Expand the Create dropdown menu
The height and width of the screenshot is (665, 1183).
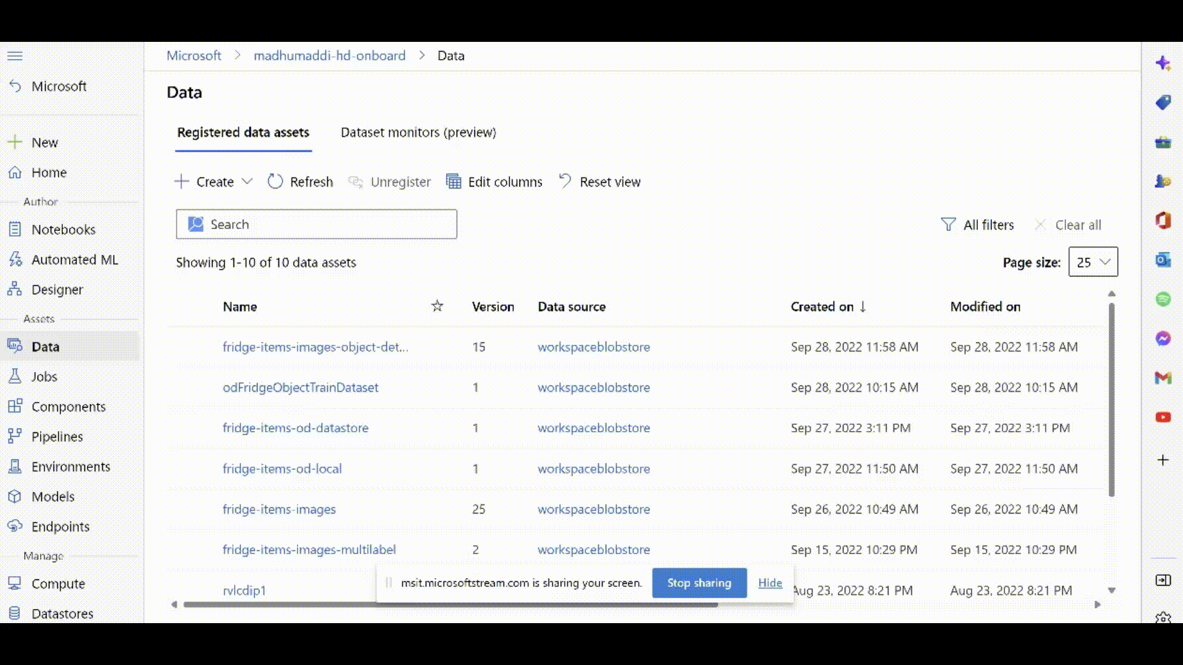pyautogui.click(x=247, y=182)
